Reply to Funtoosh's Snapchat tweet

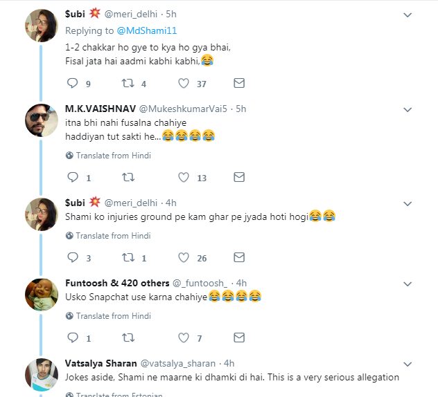(73, 338)
